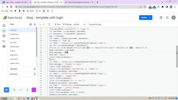The height and width of the screenshot is (100, 178).
Task: Open the news.html file
Action: (22, 59)
